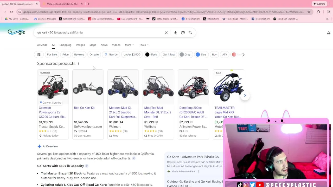The width and height of the screenshot is (333, 187).
Task: Open Google Lens image search icon
Action: tap(183, 32)
